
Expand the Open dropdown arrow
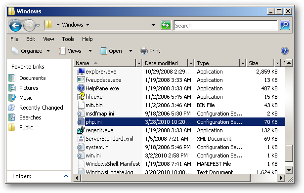pyautogui.click(x=130, y=51)
